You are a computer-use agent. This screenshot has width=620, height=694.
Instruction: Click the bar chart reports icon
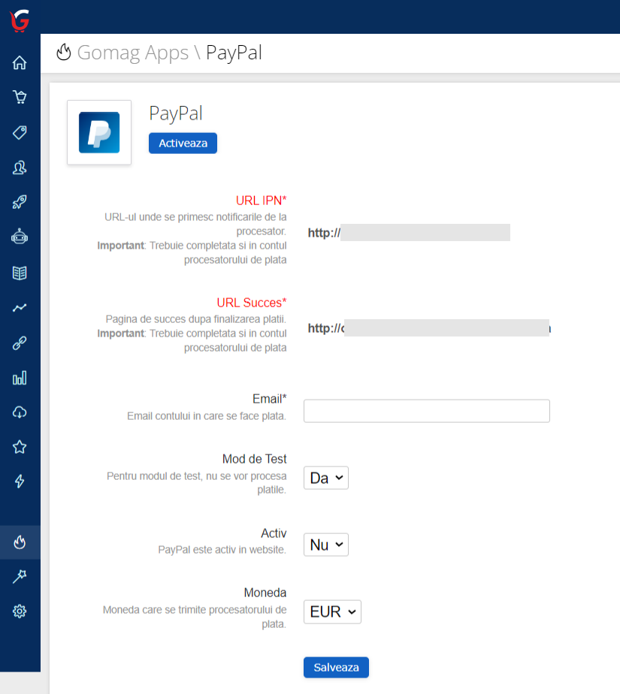click(x=20, y=378)
